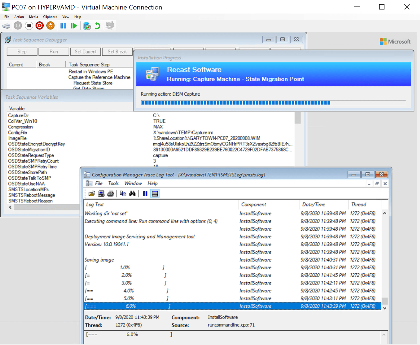Open a log file in the Trace Log Tool
This screenshot has width=420, height=345.
[x=91, y=193]
